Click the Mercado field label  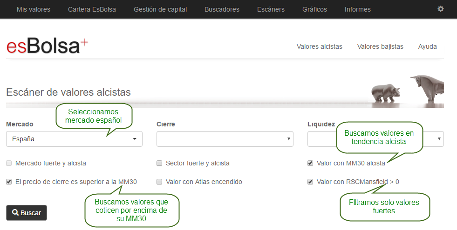pos(20,124)
